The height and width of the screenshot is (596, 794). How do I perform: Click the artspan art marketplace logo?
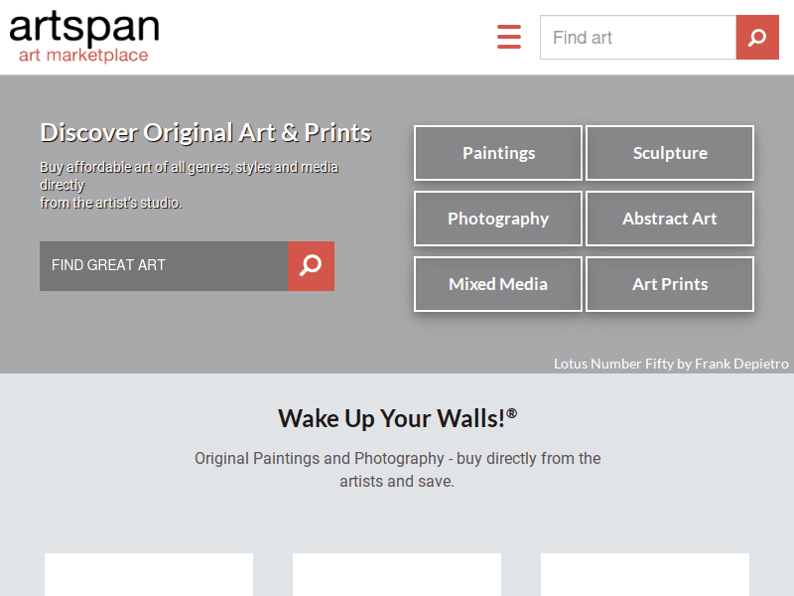point(83,36)
